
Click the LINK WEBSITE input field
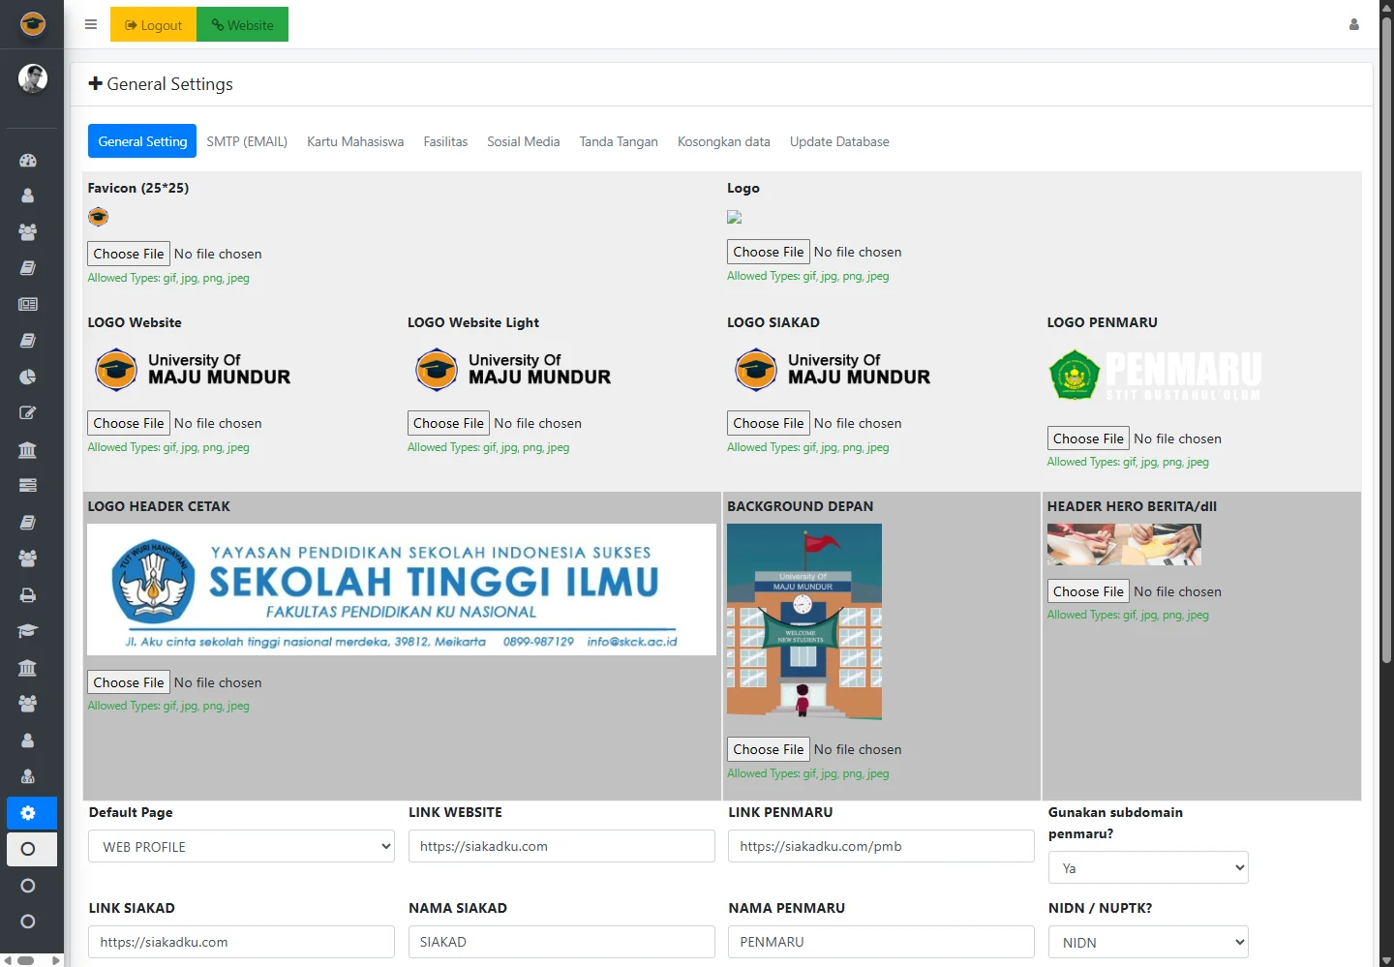coord(561,847)
